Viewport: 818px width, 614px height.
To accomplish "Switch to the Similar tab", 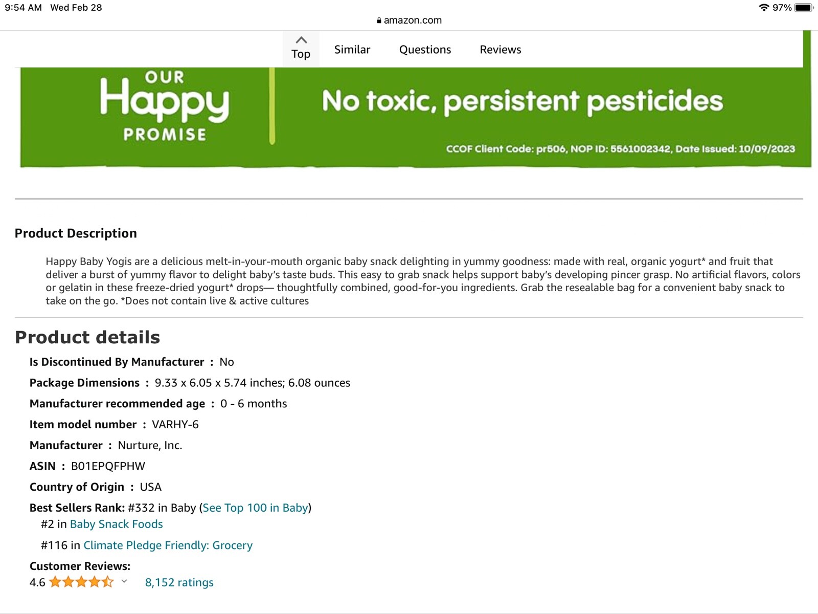I will (352, 50).
